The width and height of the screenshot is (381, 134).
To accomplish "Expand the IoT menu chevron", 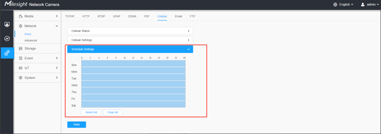I will (x=57, y=68).
